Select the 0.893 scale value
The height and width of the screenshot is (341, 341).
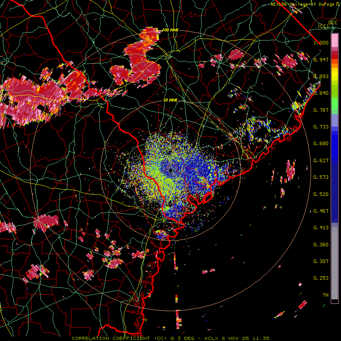tap(321, 76)
